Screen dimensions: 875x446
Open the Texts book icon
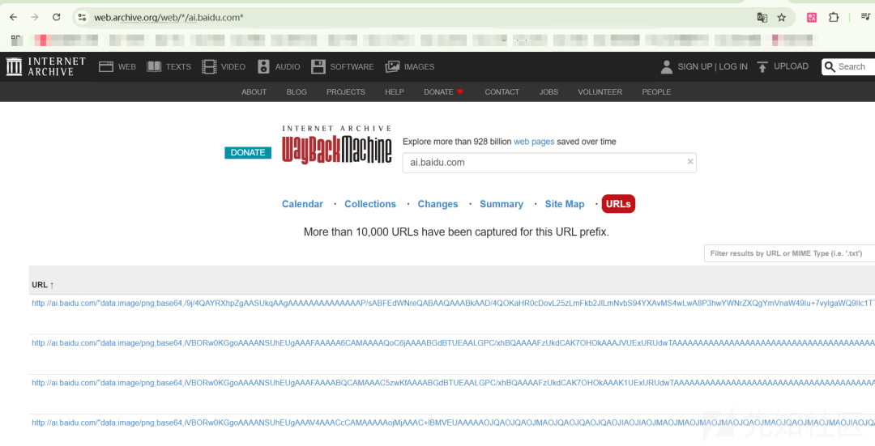(x=154, y=67)
